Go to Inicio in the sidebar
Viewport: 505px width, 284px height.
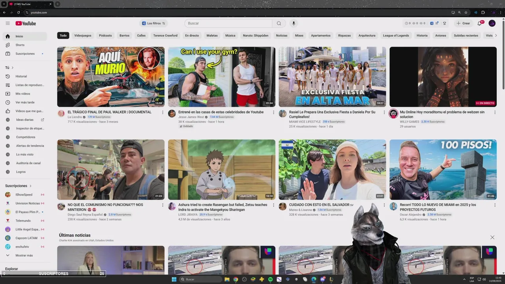24,36
